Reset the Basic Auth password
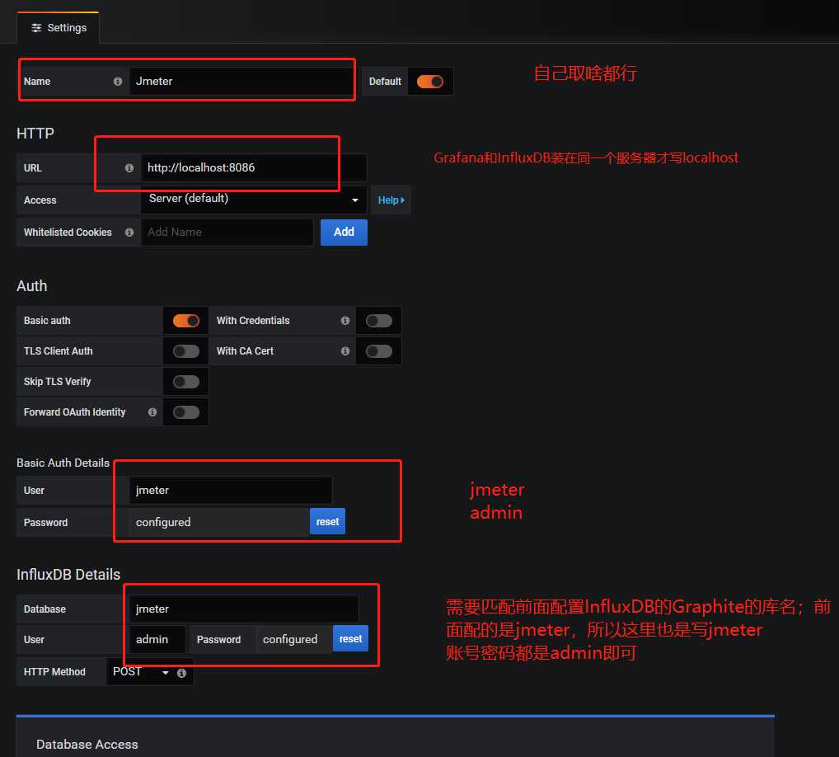The image size is (839, 757). coord(327,521)
